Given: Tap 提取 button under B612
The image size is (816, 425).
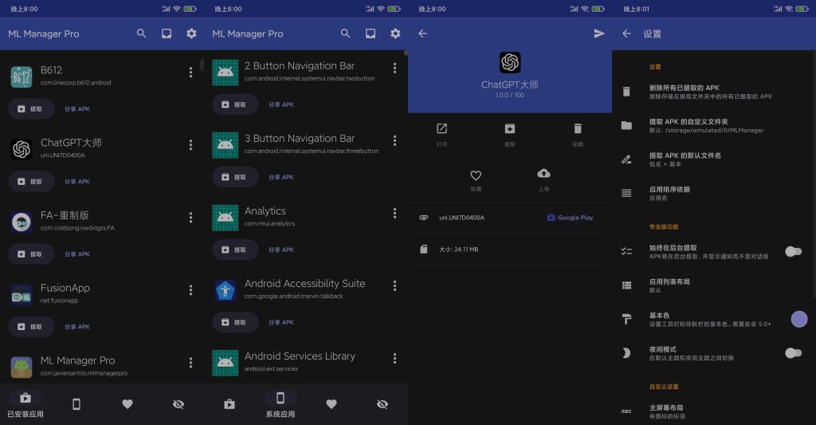Looking at the screenshot, I should point(31,109).
